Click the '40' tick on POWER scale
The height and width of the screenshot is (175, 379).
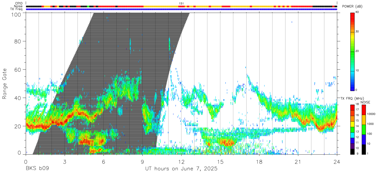point(357,12)
